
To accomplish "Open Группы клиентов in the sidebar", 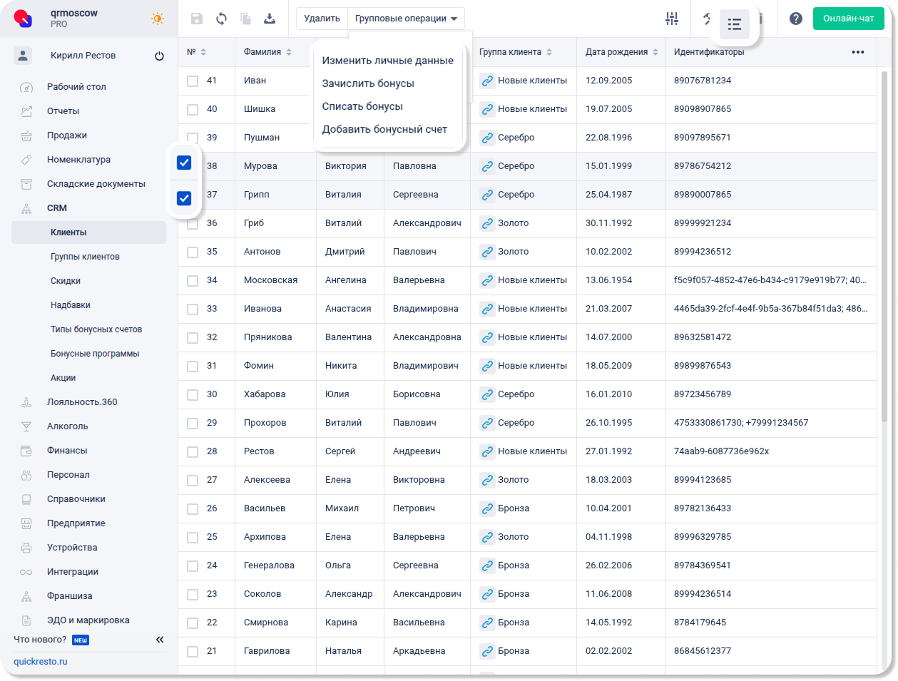I will pos(85,257).
